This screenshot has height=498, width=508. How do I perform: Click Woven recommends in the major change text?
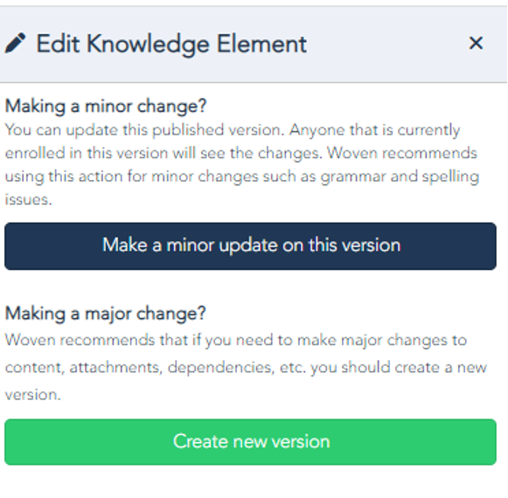pos(80,341)
